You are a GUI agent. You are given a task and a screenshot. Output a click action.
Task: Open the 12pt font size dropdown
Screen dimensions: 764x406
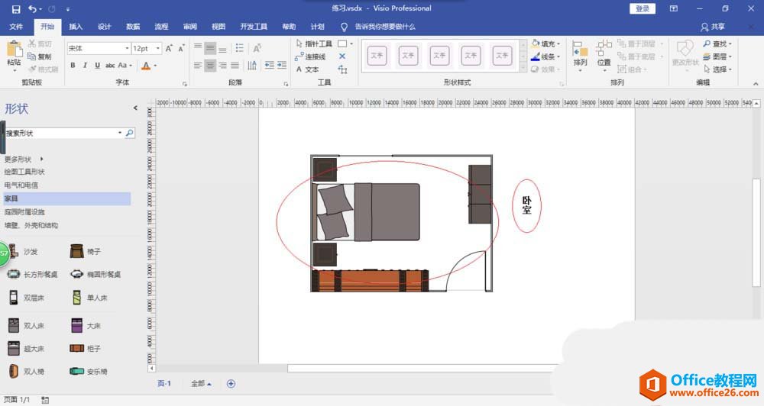pos(158,48)
